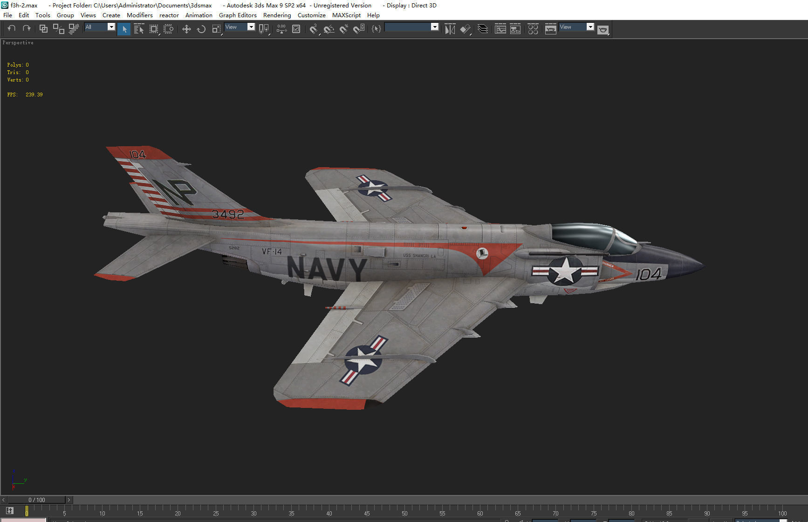Viewport: 808px width, 522px height.
Task: Open the Curve Editor icon
Action: click(x=500, y=29)
